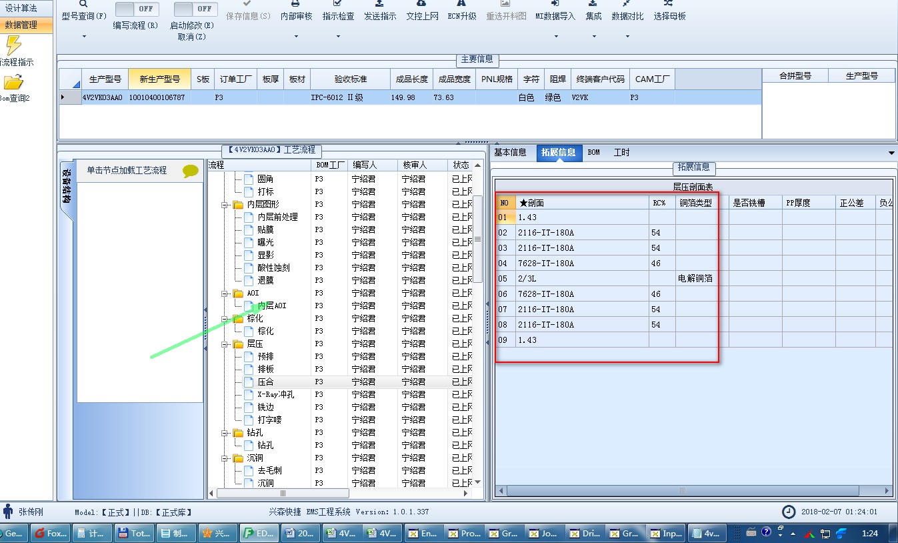Viewport: 898px width, 543px height.
Task: Click 数据对比 toolbar button
Action: [627, 11]
